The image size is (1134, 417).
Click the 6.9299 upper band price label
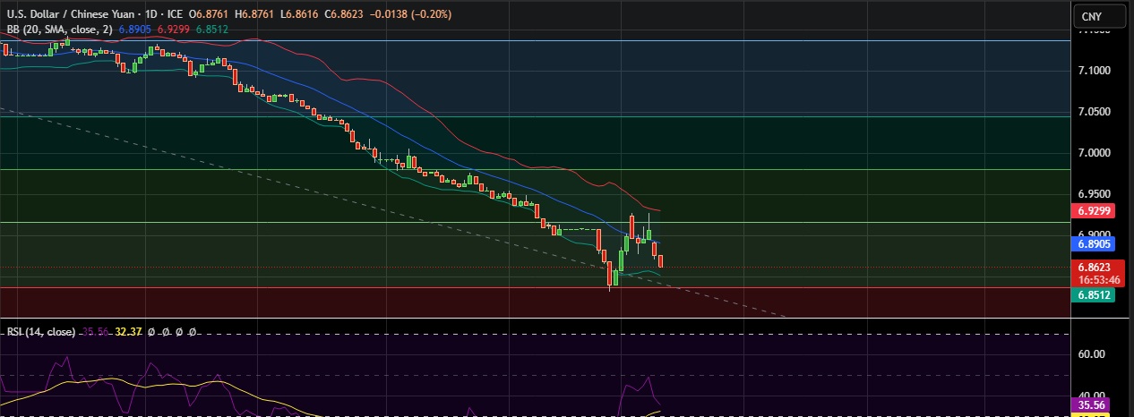[x=1094, y=212]
